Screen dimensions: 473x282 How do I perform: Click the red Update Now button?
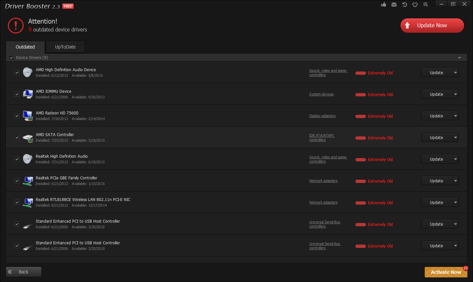[432, 25]
